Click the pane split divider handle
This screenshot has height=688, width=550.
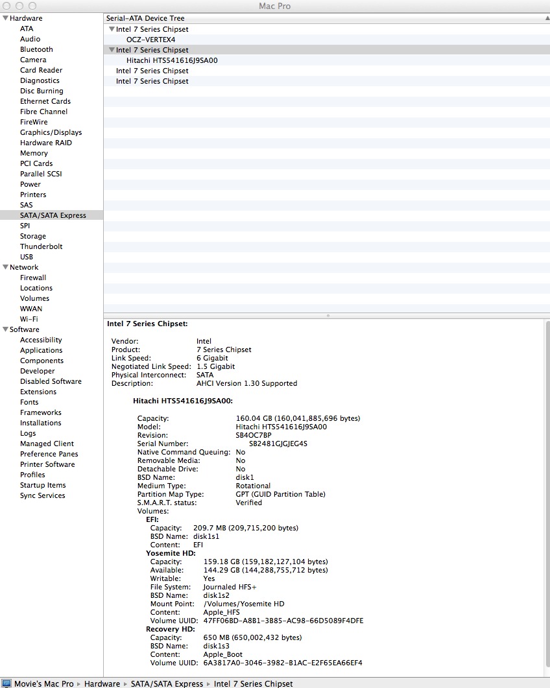tap(328, 316)
